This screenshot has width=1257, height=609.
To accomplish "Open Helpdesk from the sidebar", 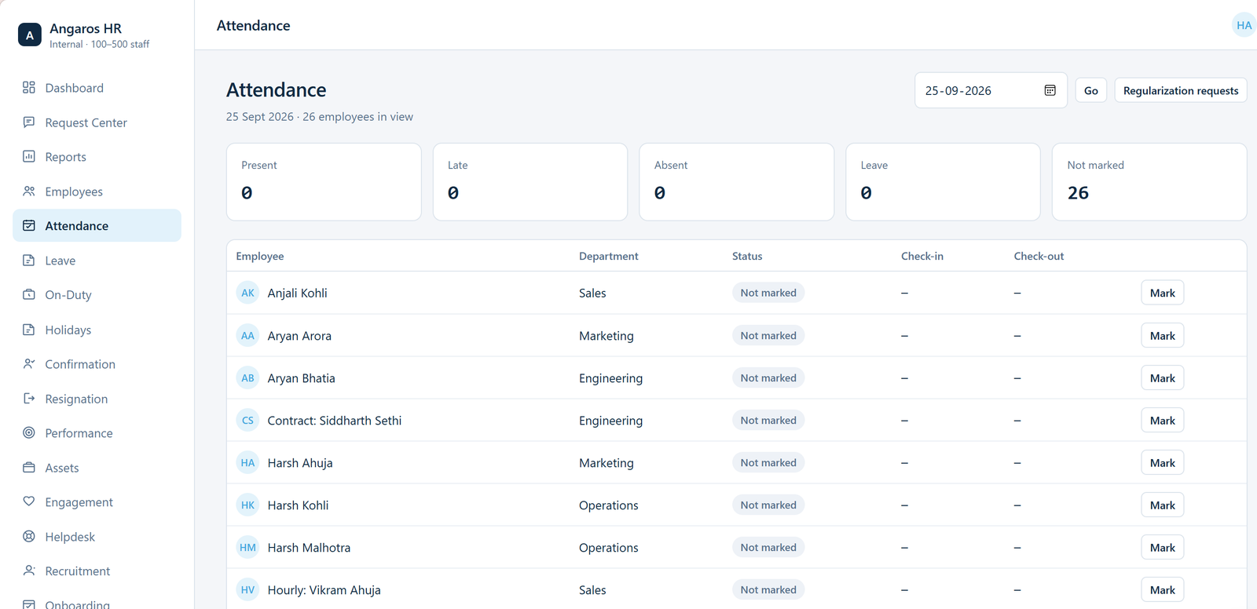I will (x=97, y=537).
